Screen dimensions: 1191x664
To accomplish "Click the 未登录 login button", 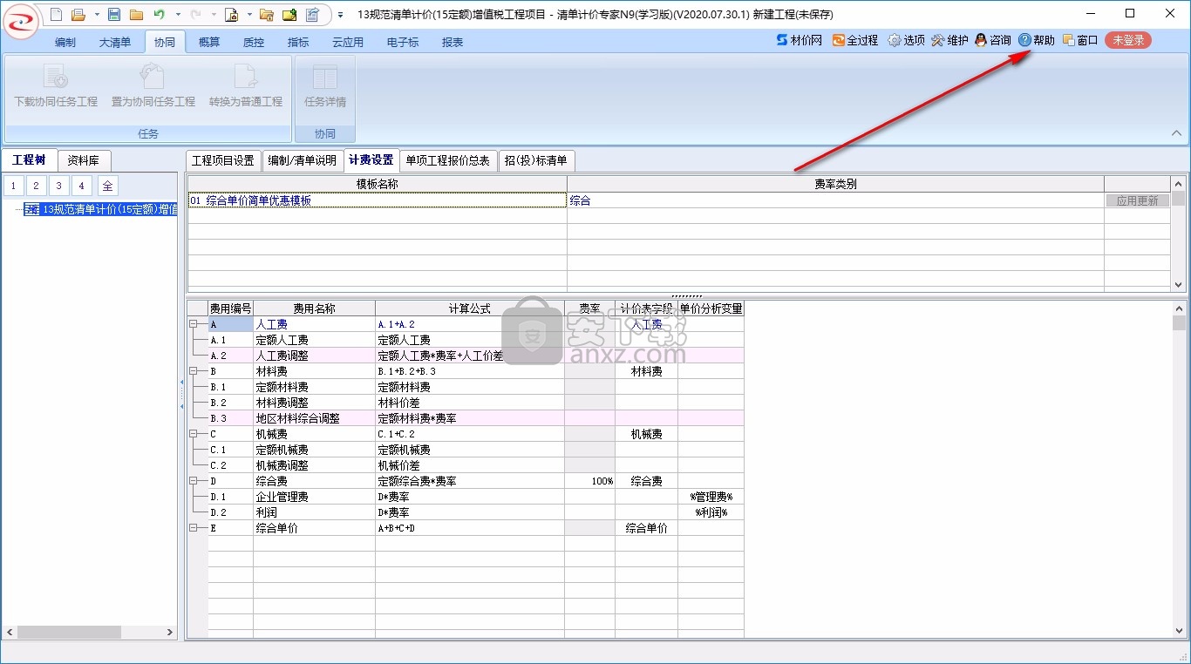I will point(1128,40).
